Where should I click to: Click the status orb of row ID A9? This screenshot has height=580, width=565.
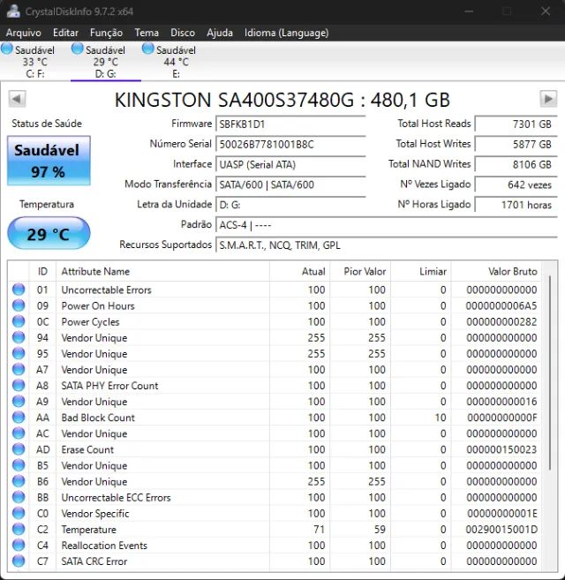(x=19, y=401)
